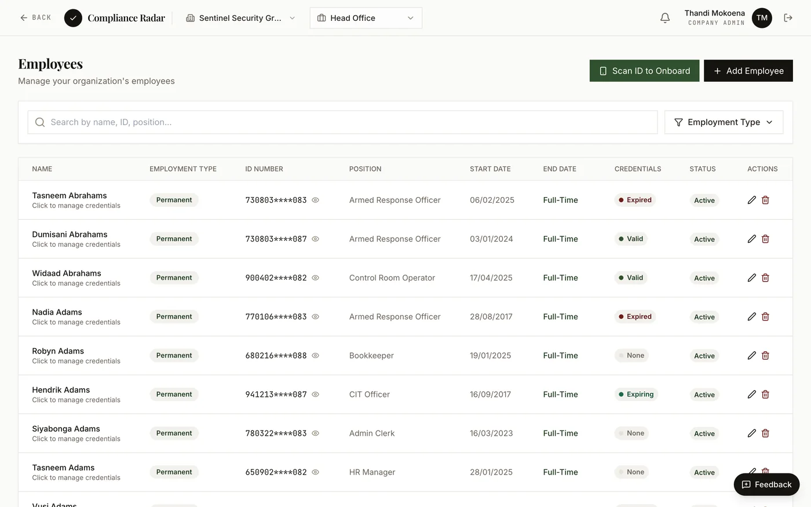Open Tasneem Abrahams' credentials row
This screenshot has height=507, width=811.
coord(405,200)
